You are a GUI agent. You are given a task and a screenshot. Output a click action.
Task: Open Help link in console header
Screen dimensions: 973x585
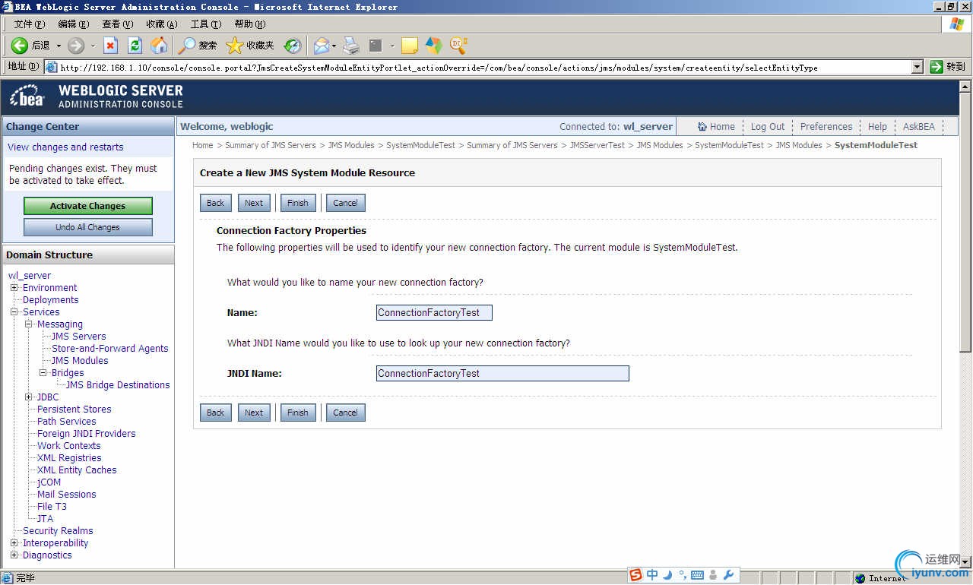click(x=877, y=127)
